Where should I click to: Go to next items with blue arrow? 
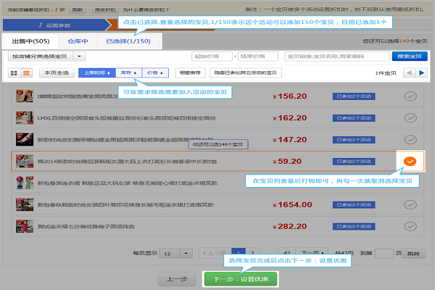[421, 73]
